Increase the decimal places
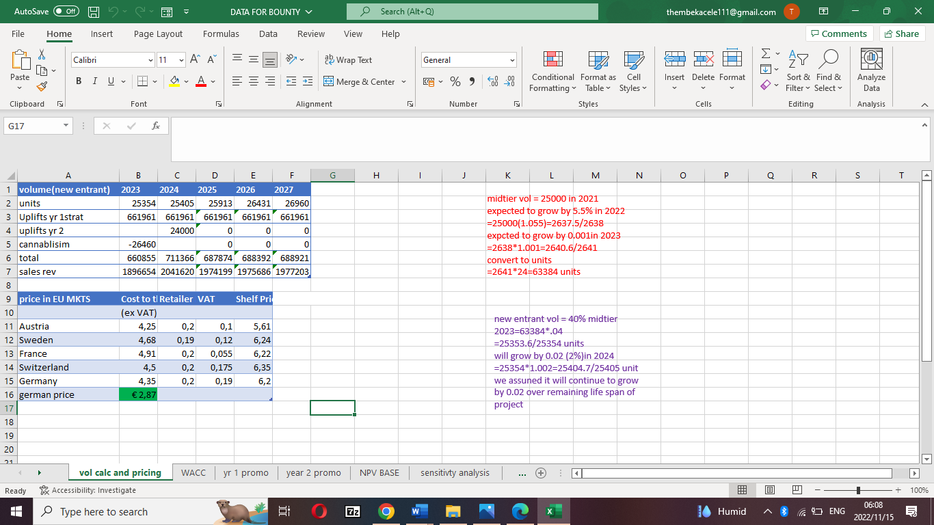The width and height of the screenshot is (934, 525). tap(492, 82)
